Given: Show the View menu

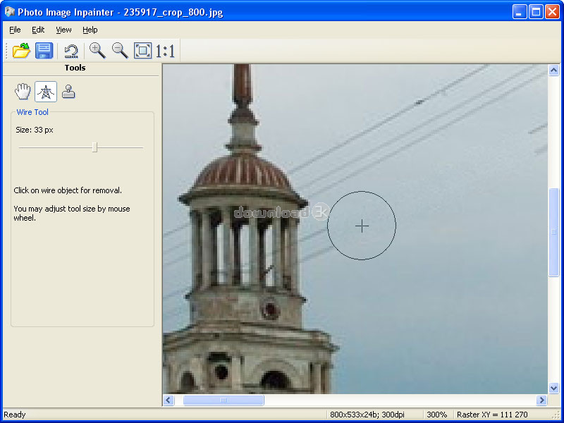Looking at the screenshot, I should 63,30.
